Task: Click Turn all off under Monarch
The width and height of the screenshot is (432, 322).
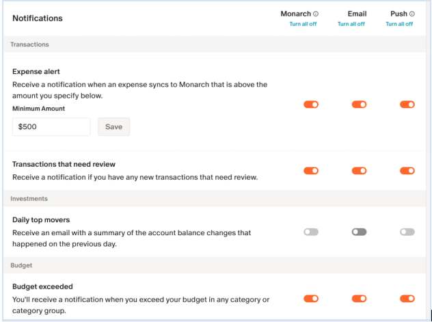Action: click(303, 24)
